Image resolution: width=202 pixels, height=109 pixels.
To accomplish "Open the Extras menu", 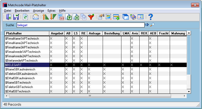I will tap(51, 11).
